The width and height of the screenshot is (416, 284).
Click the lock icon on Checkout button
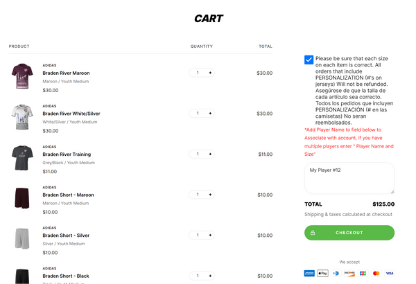313,233
